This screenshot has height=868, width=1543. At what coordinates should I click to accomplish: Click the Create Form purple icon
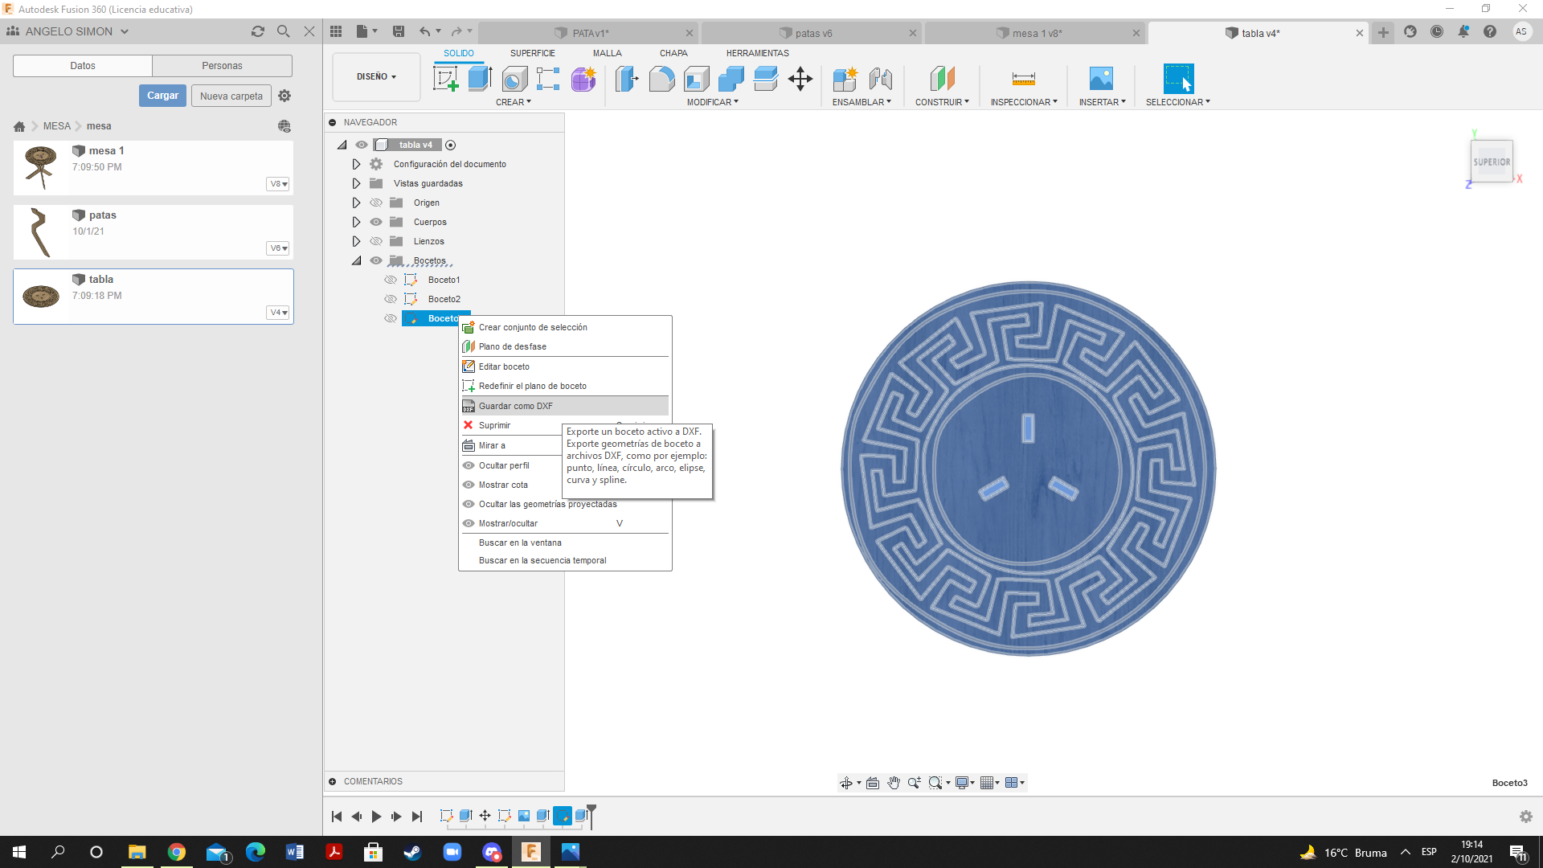coord(583,79)
